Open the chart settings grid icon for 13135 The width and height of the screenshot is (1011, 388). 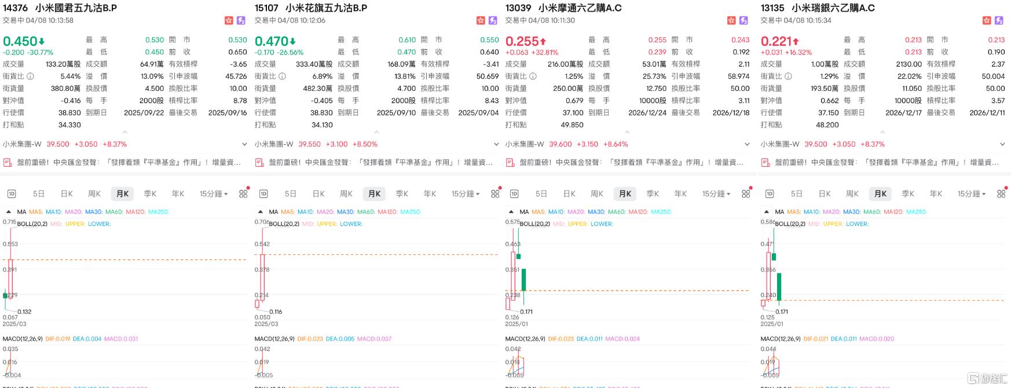point(1001,194)
